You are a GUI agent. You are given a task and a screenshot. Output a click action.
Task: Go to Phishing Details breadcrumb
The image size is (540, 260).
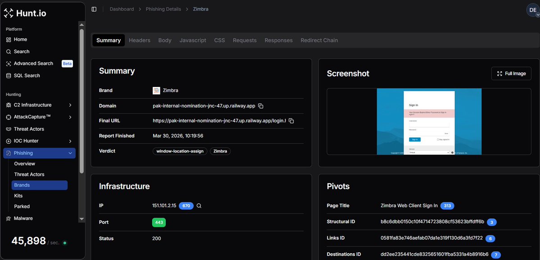(x=163, y=9)
